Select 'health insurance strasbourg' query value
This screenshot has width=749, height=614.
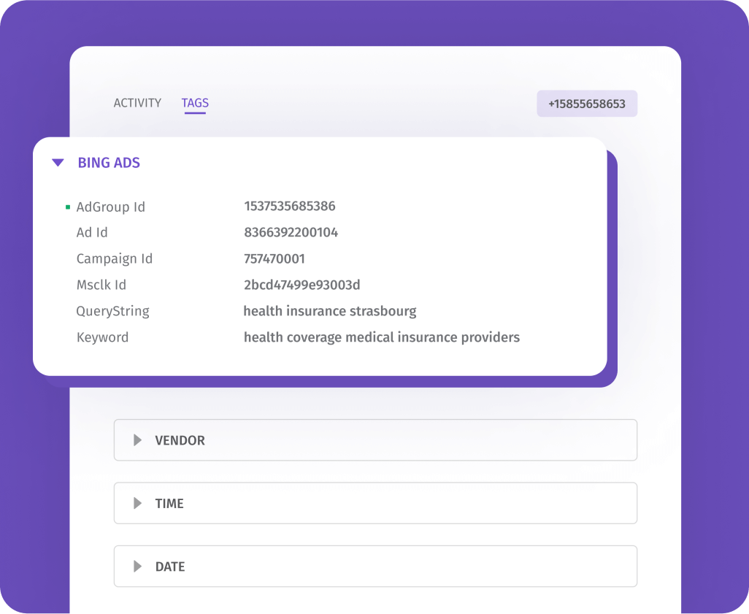(x=330, y=311)
